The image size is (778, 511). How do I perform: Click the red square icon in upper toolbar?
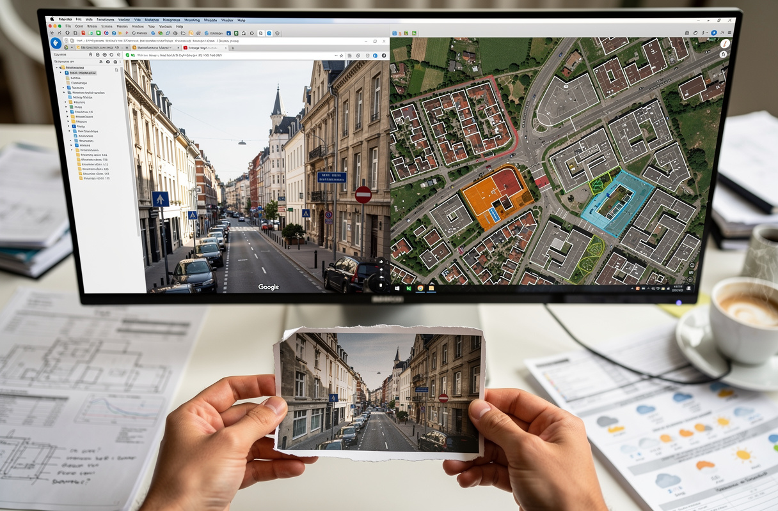(x=83, y=33)
